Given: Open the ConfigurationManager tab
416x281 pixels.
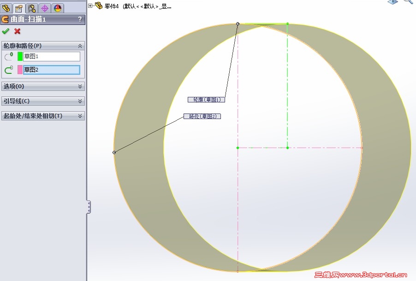Looking at the screenshot, I should click(x=32, y=8).
